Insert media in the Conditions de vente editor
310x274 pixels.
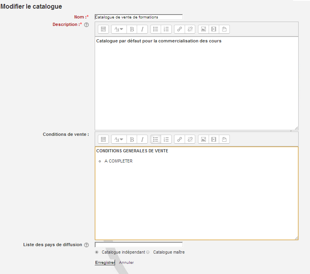[214, 139]
